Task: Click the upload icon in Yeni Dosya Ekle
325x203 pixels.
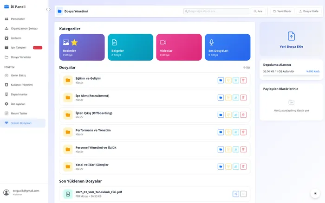Action: point(291,36)
